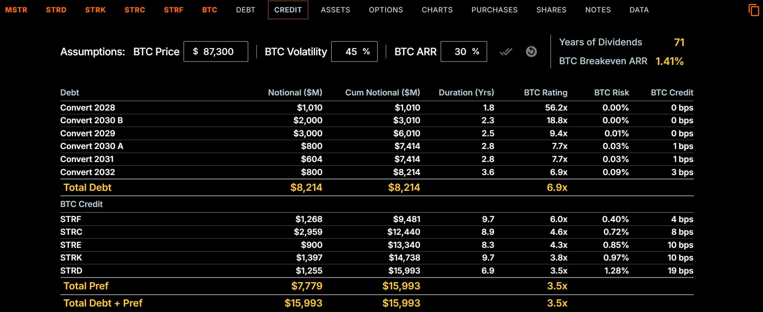The width and height of the screenshot is (763, 312).
Task: Click the reset assumptions circular arrow icon
Action: (531, 51)
